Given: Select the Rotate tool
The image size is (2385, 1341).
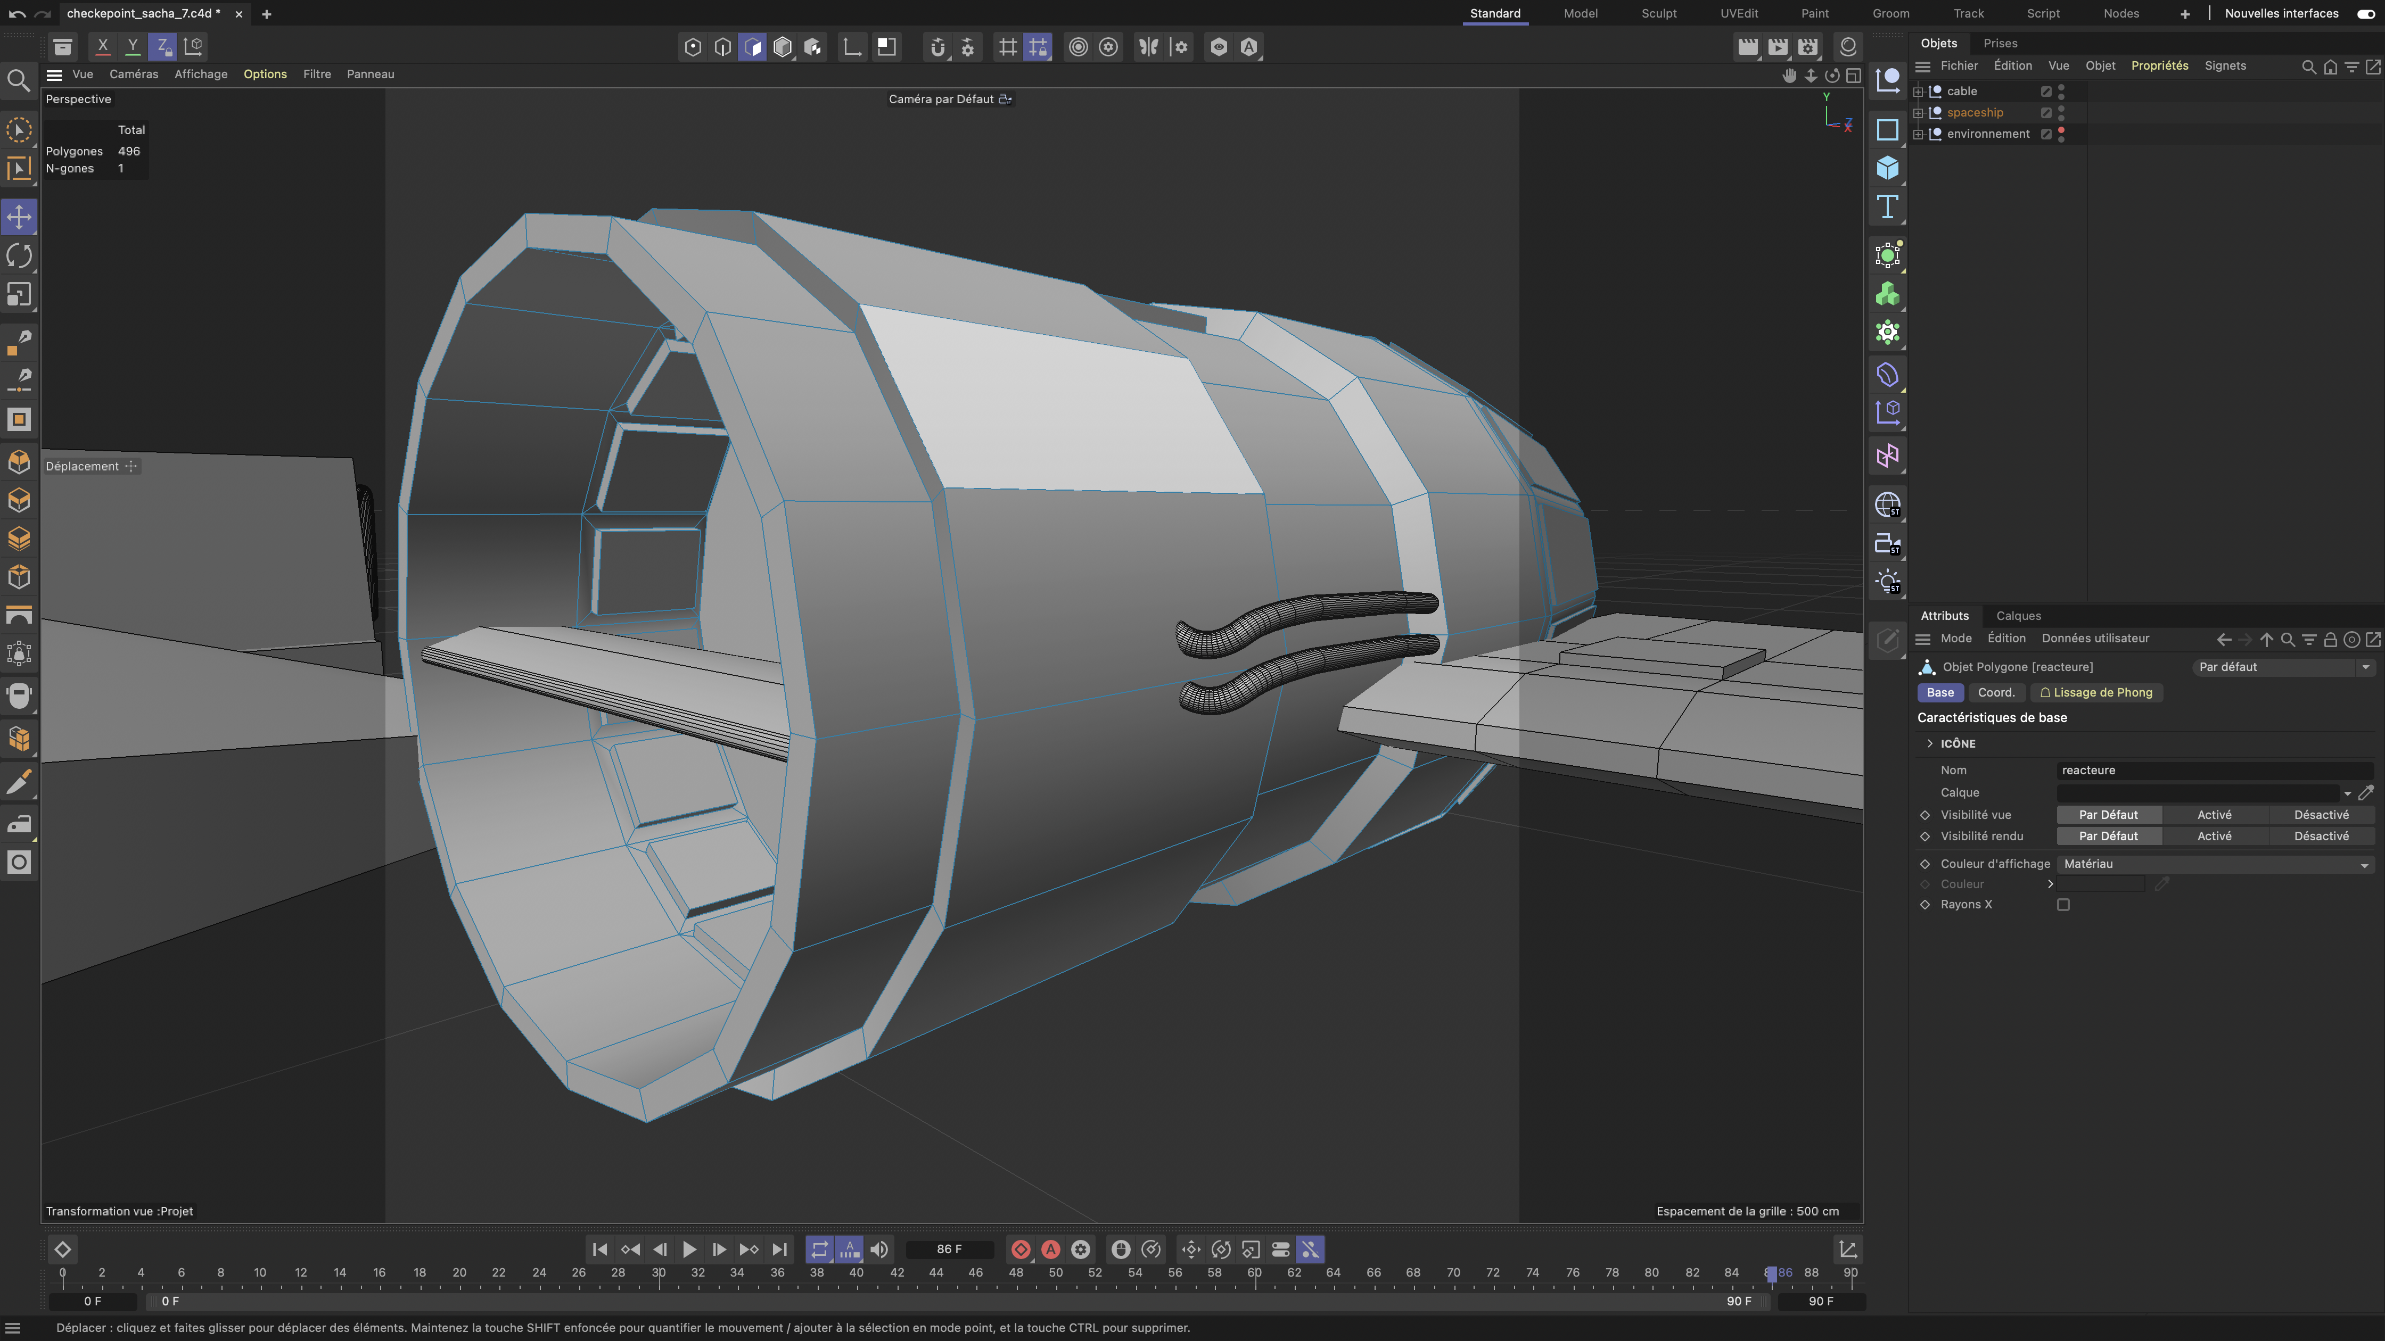Looking at the screenshot, I should pyautogui.click(x=20, y=256).
